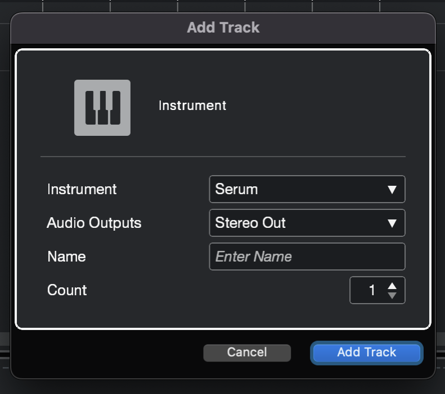Viewport: 445px width, 394px height.
Task: Open the Stereo Out audio outputs dropdown
Action: [x=307, y=223]
